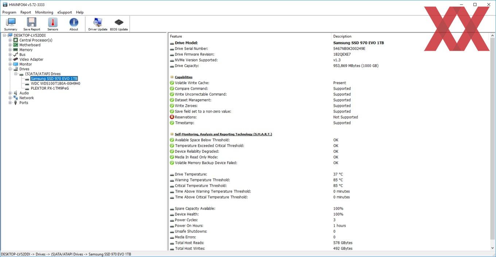This screenshot has width=496, height=257.
Task: Expand the Central Processor(s) node
Action: [10, 40]
